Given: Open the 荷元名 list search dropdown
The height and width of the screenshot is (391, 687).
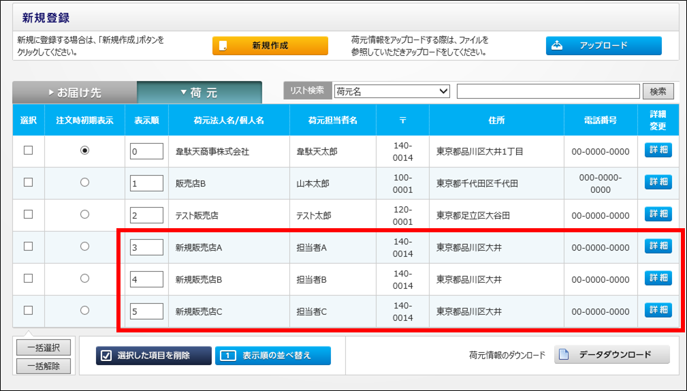Looking at the screenshot, I should [x=392, y=91].
